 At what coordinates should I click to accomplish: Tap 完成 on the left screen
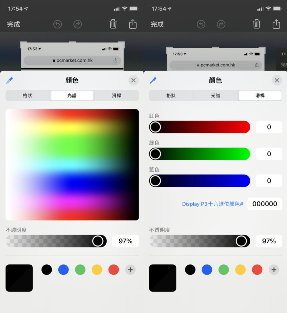point(13,24)
